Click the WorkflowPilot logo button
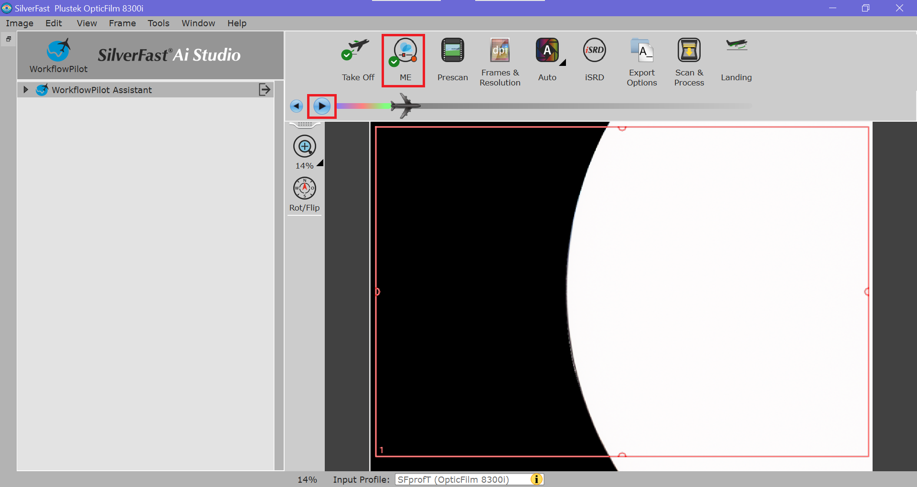The height and width of the screenshot is (487, 917). coord(58,55)
